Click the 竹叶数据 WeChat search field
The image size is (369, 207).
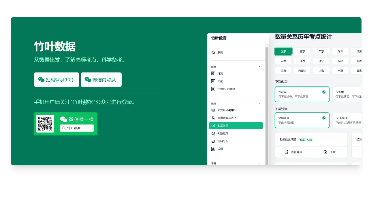click(77, 128)
